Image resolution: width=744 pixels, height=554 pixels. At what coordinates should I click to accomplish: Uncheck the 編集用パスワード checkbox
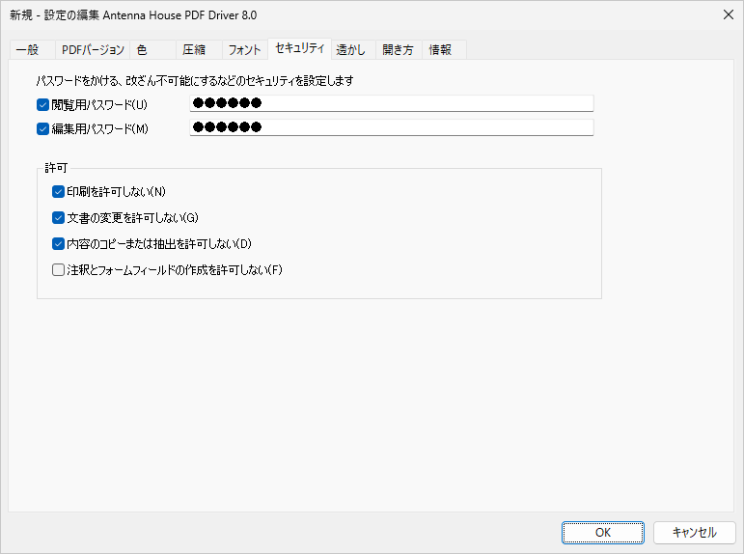coord(42,127)
